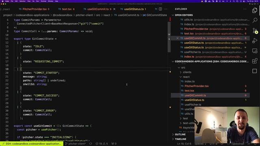Open the Run and Debug view
The width and height of the screenshot is (260, 146).
pos(255,41)
